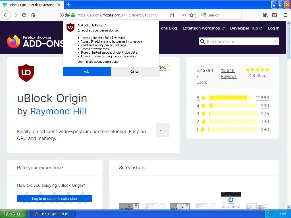Open the Extension Workshop link

point(203,28)
